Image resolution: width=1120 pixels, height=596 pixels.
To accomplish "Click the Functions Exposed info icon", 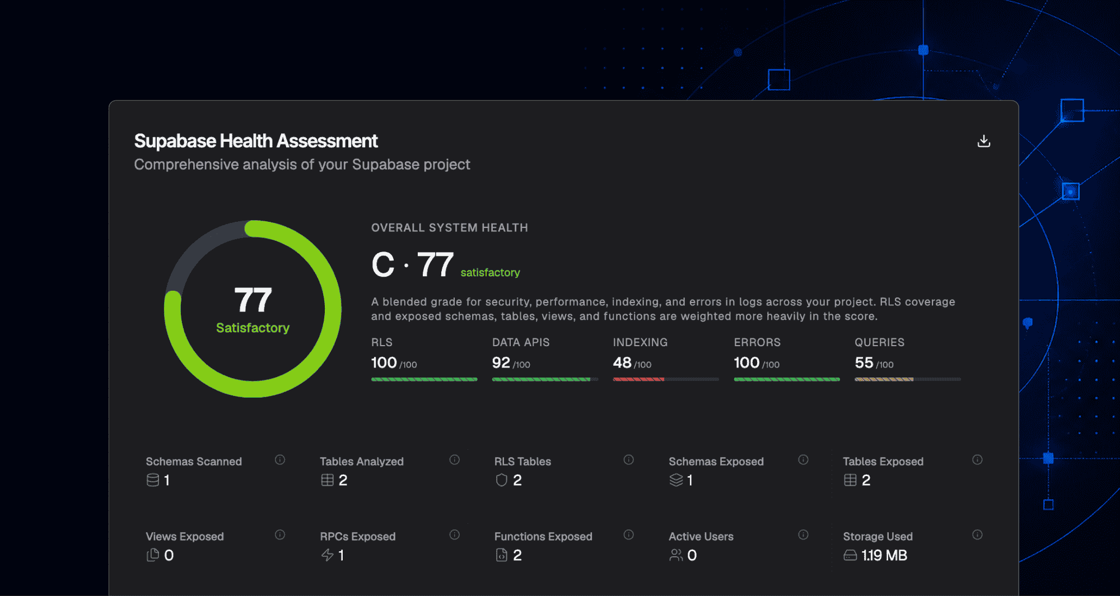I will (x=629, y=535).
